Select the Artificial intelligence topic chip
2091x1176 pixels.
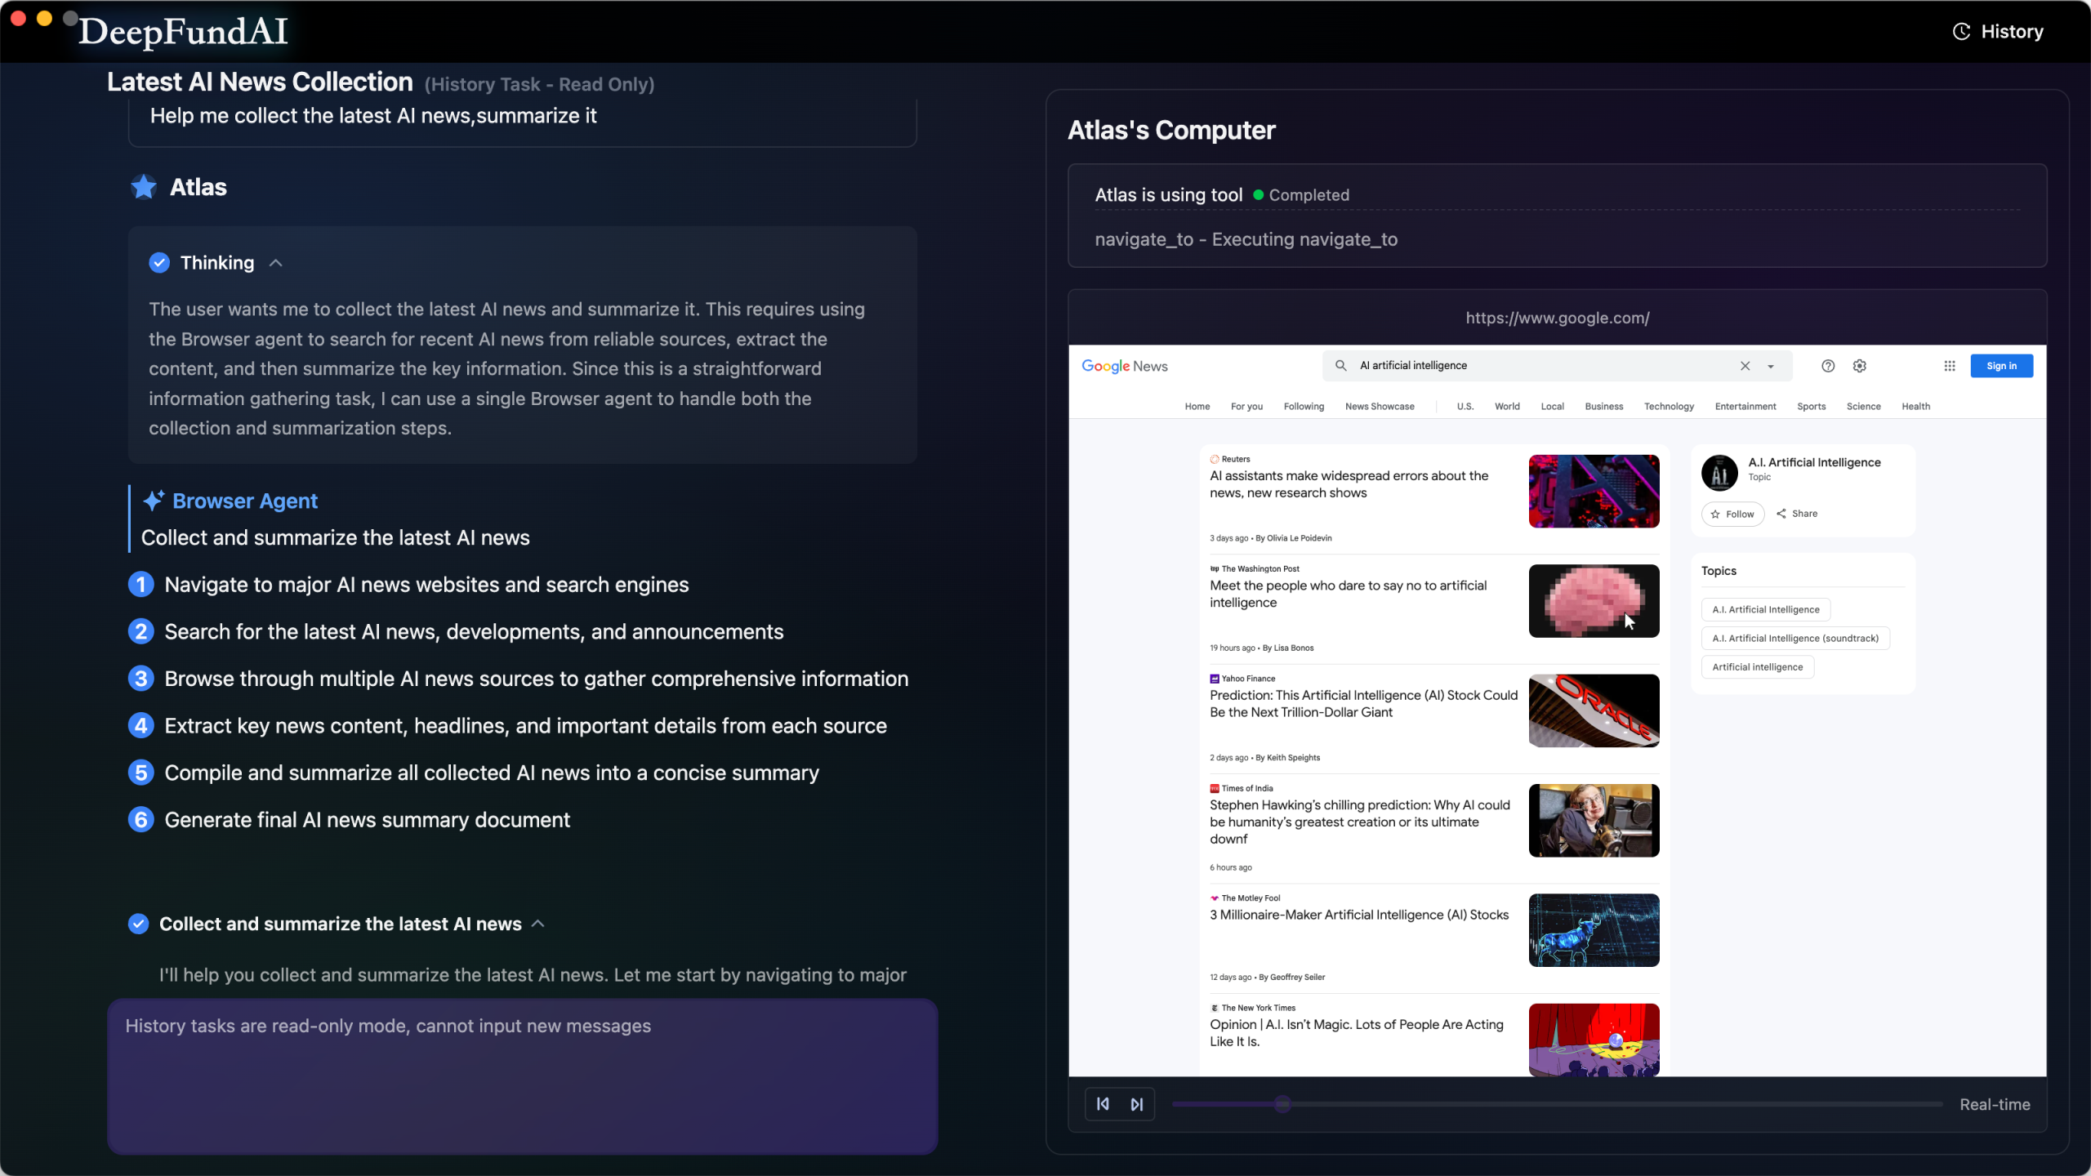(x=1756, y=666)
